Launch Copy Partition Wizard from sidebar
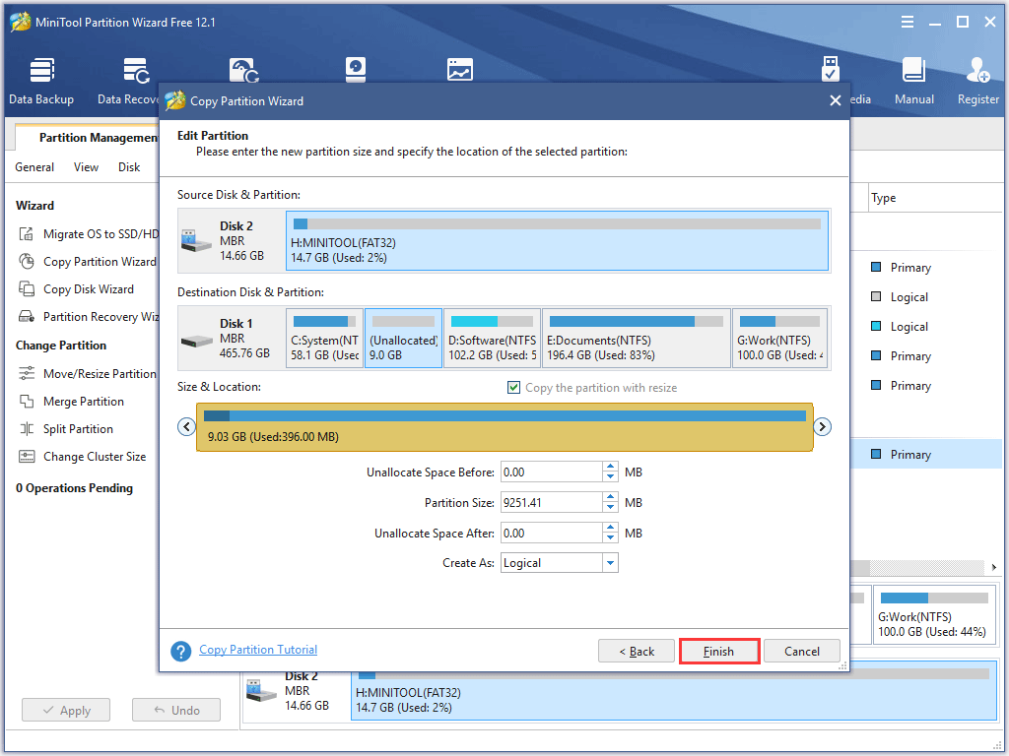 tap(87, 262)
